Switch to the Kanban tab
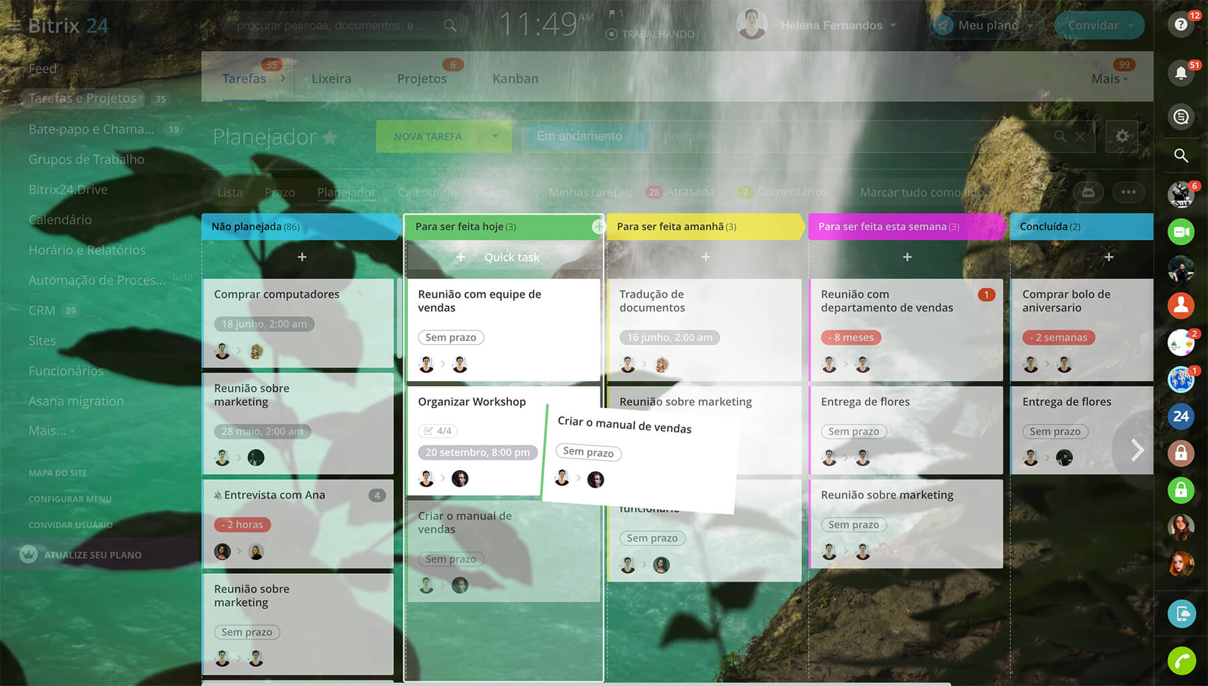The image size is (1208, 686). click(x=515, y=79)
